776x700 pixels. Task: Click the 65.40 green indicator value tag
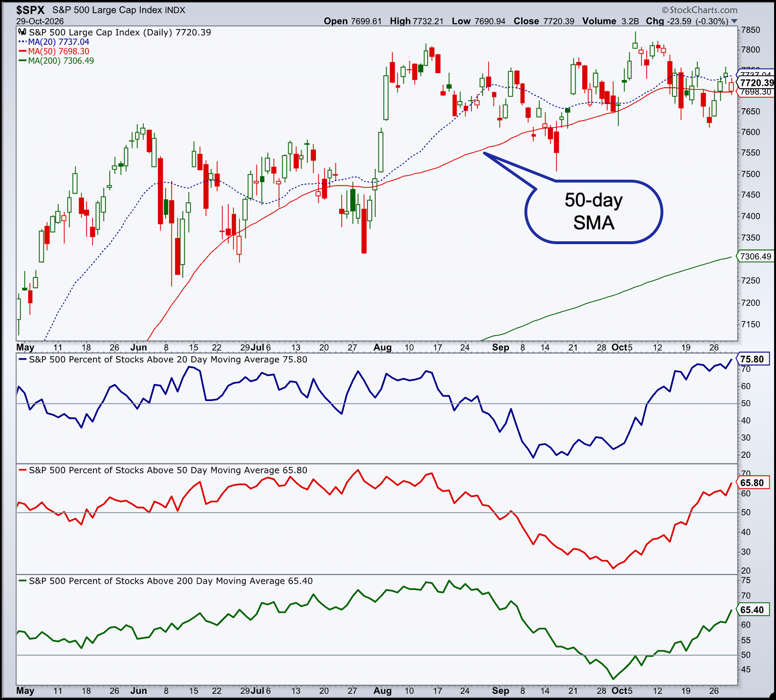pyautogui.click(x=753, y=610)
